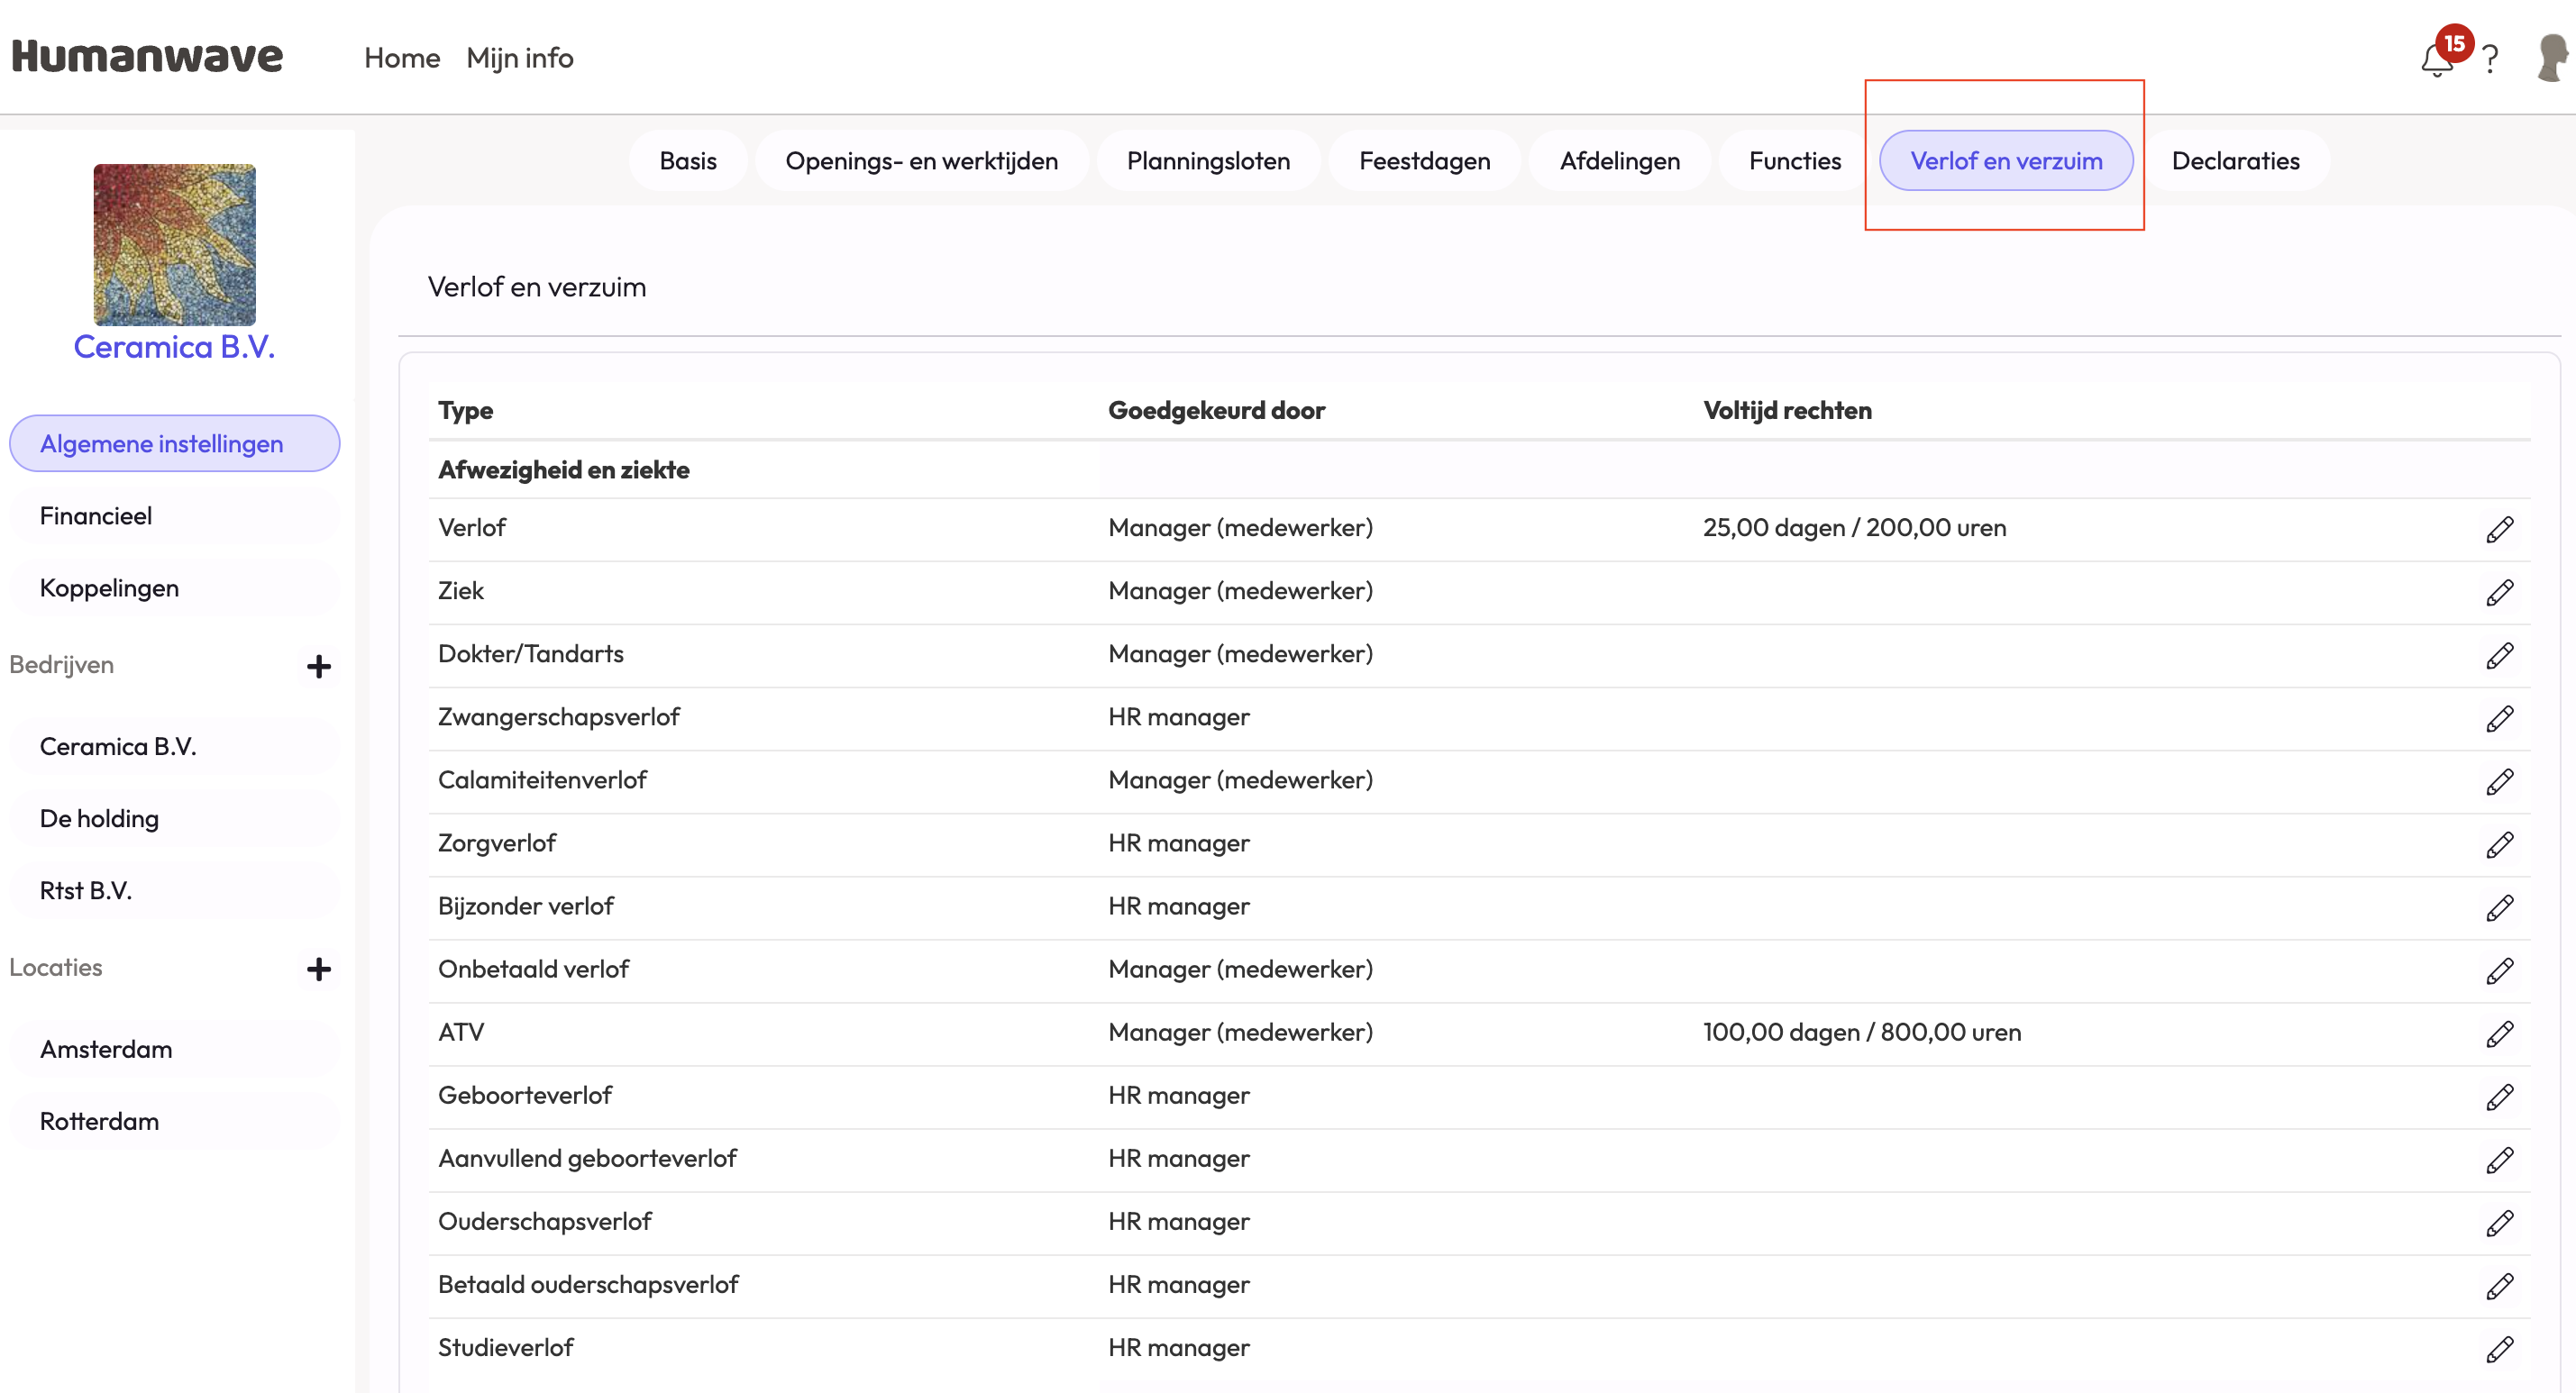Click the Ceramica B.V. mosaic logo
Viewport: 2576px width, 1393px height.
coord(174,244)
